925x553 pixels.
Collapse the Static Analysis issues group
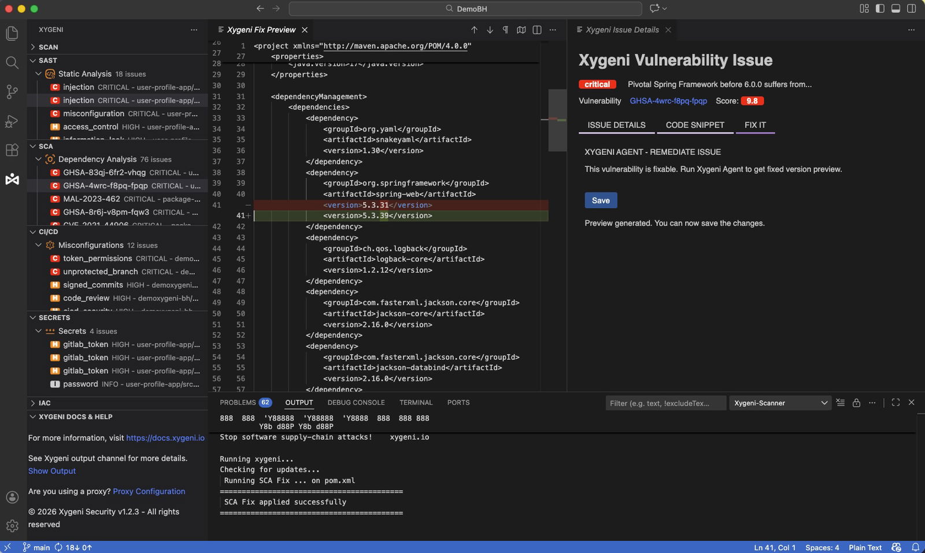tap(39, 74)
